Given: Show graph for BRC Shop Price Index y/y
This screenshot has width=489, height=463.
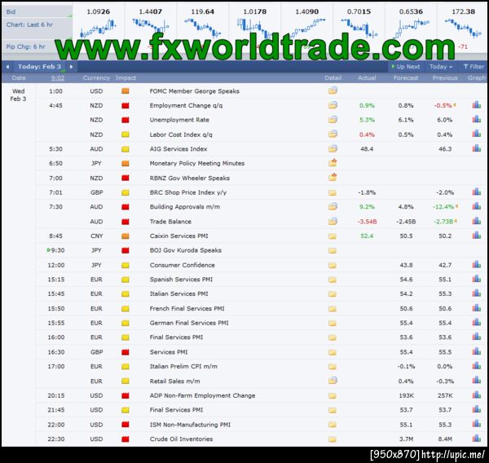Looking at the screenshot, I should 477,192.
